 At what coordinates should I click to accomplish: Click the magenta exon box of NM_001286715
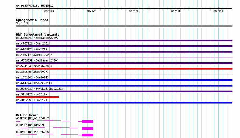click(x=88, y=135)
